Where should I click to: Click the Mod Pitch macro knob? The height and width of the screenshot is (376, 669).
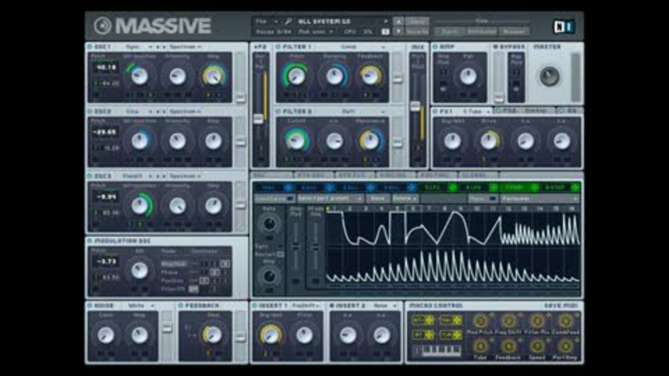[x=481, y=320]
